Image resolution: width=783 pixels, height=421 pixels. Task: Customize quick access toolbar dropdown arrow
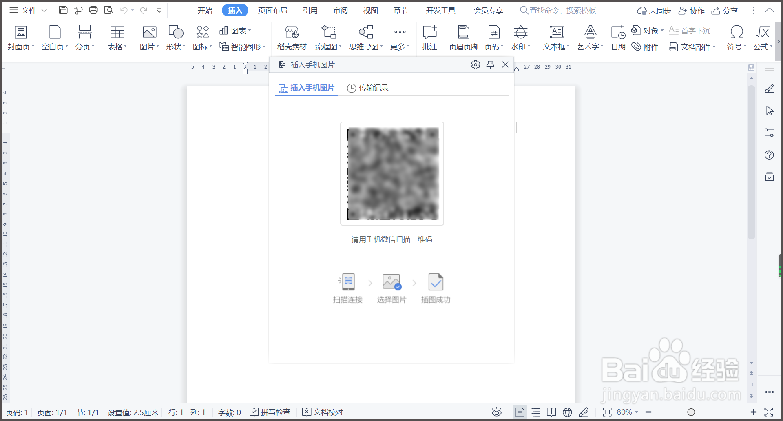click(x=159, y=11)
